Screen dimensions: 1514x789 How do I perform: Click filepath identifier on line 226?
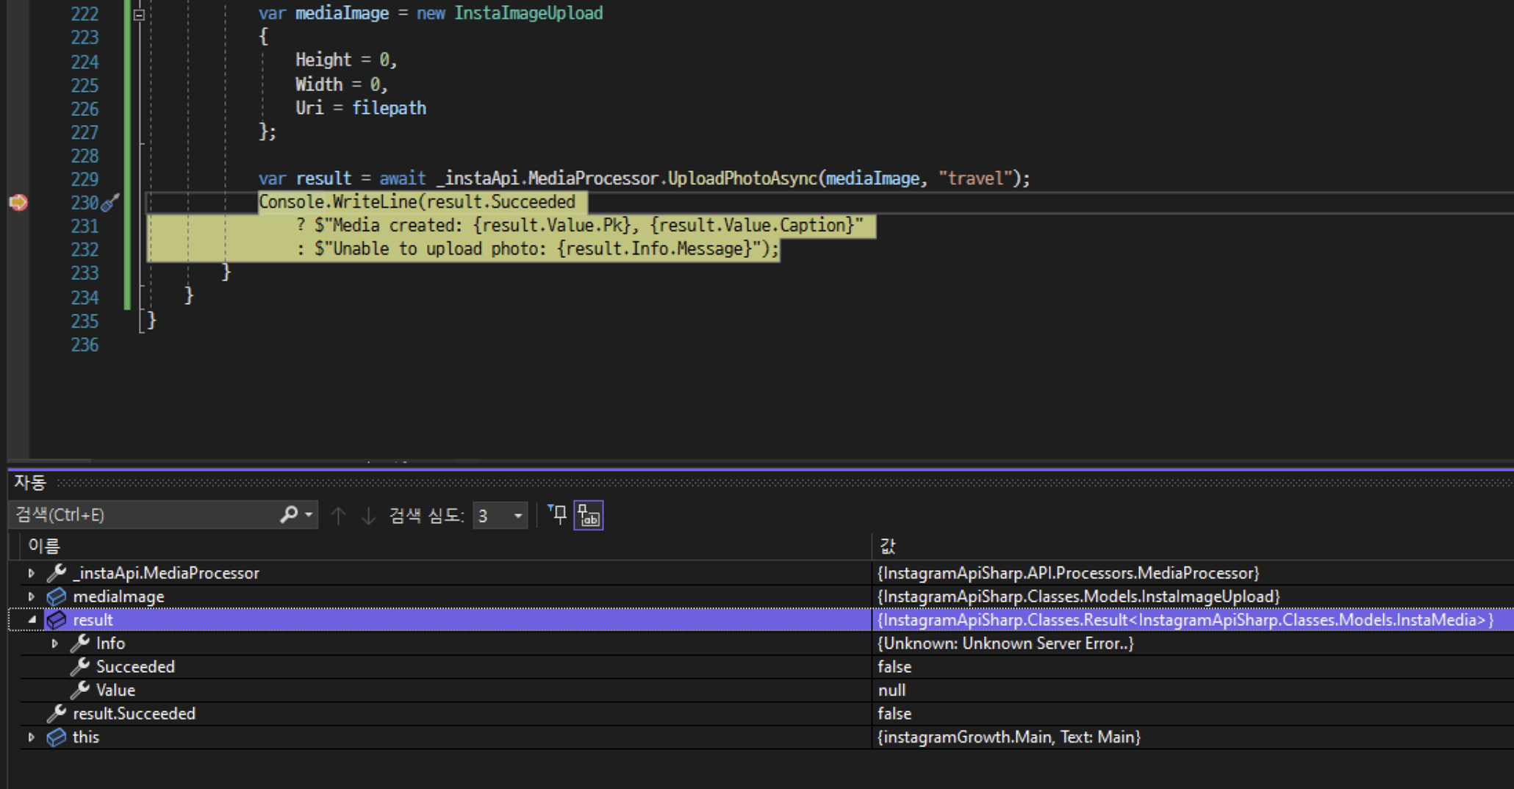tap(389, 108)
